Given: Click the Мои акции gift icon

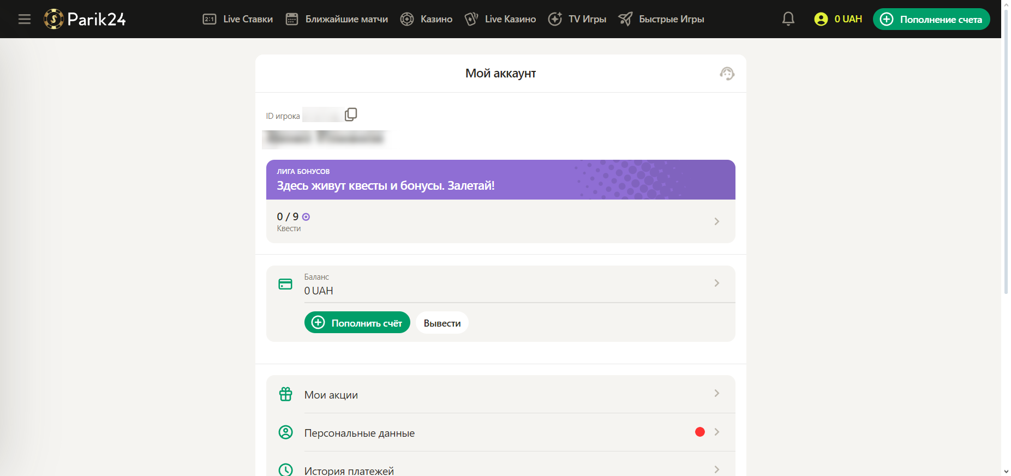Looking at the screenshot, I should 286,394.
